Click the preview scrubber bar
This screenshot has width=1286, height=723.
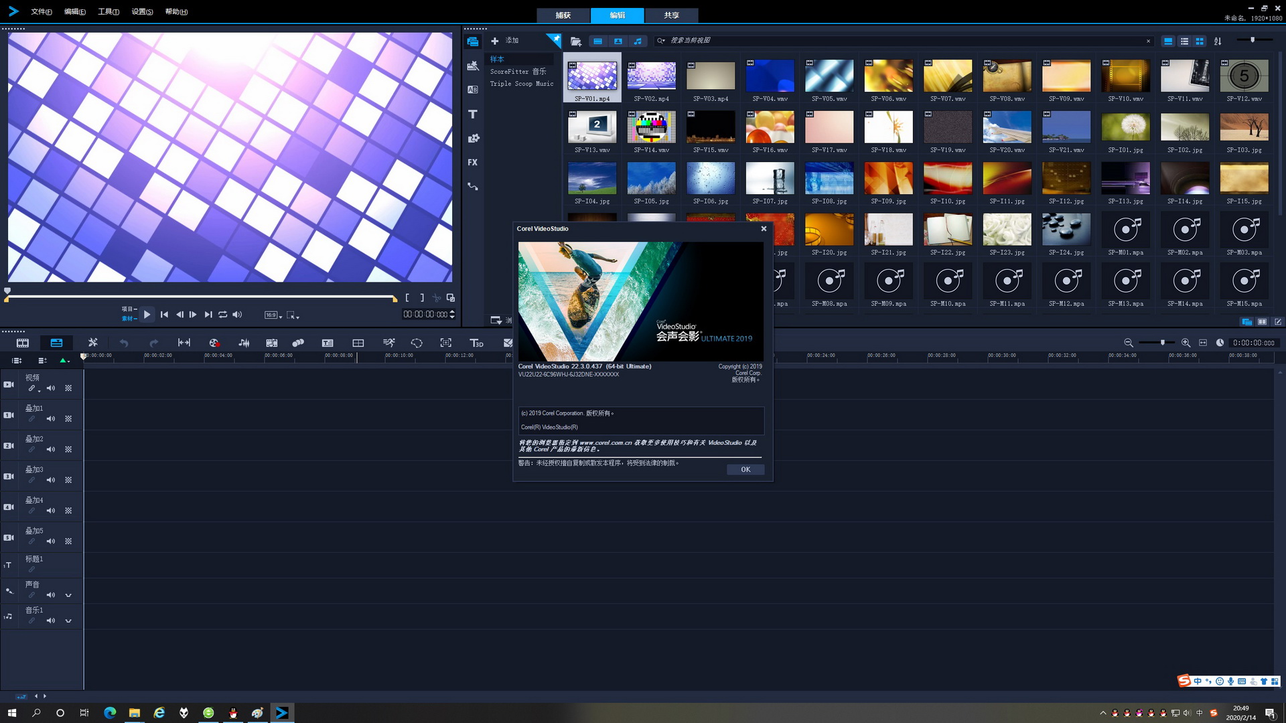[201, 297]
